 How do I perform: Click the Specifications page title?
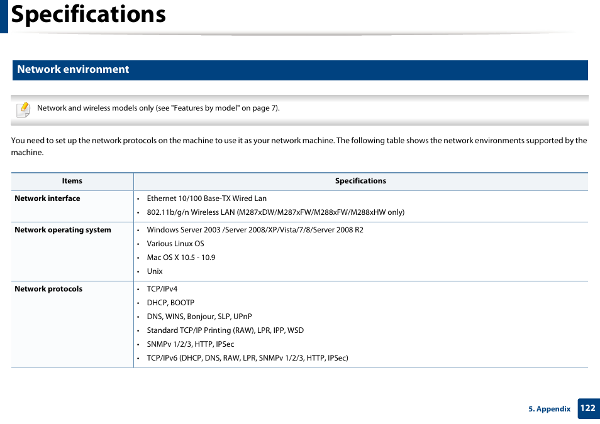pyautogui.click(x=89, y=14)
